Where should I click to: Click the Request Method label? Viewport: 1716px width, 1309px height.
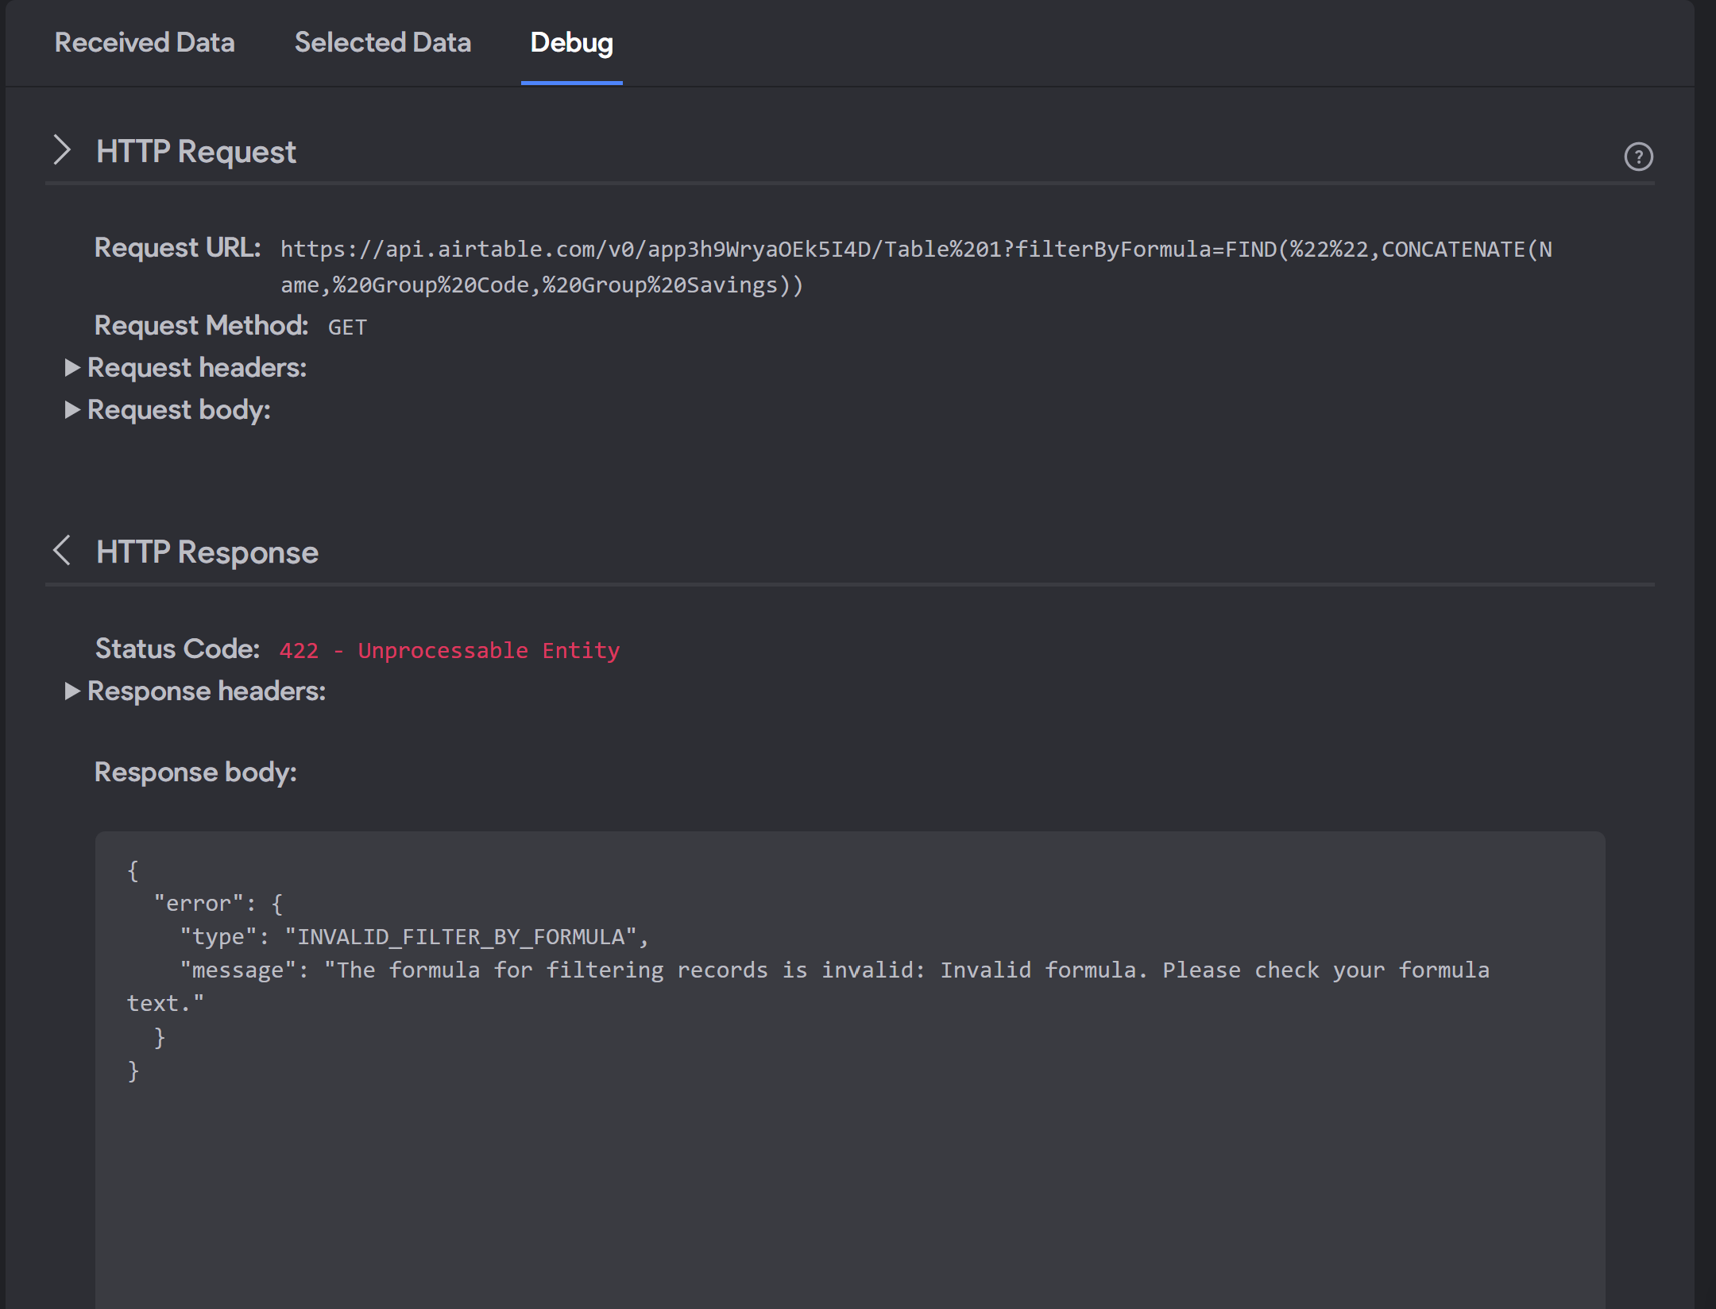pyautogui.click(x=201, y=325)
